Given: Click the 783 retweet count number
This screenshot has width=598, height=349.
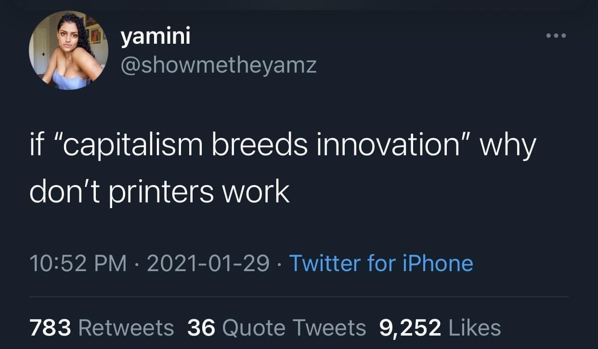Looking at the screenshot, I should pyautogui.click(x=51, y=328).
